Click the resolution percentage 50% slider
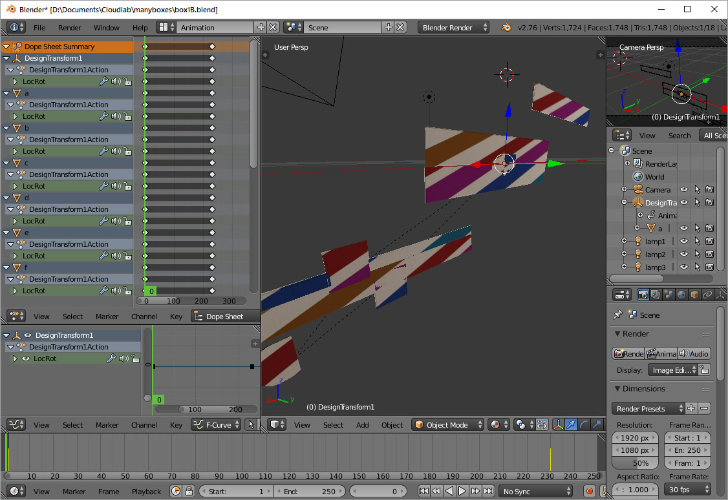 click(x=635, y=463)
